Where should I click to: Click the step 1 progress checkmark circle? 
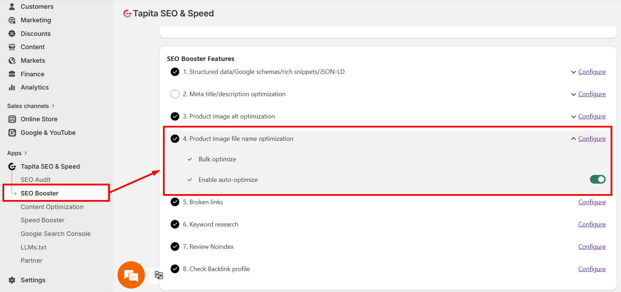(x=175, y=71)
